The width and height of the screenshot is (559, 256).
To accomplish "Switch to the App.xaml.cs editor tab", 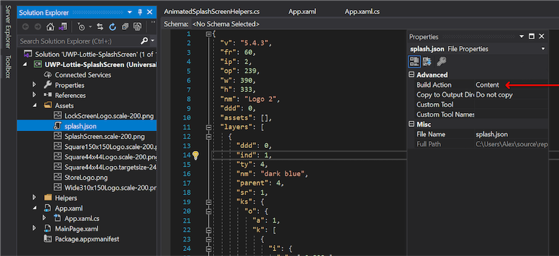I will (362, 11).
